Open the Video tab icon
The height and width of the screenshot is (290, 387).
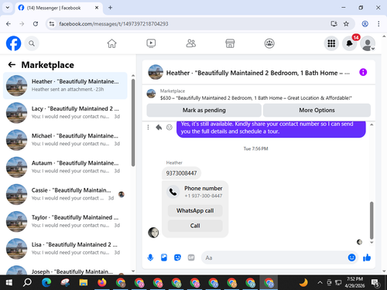pyautogui.click(x=151, y=43)
